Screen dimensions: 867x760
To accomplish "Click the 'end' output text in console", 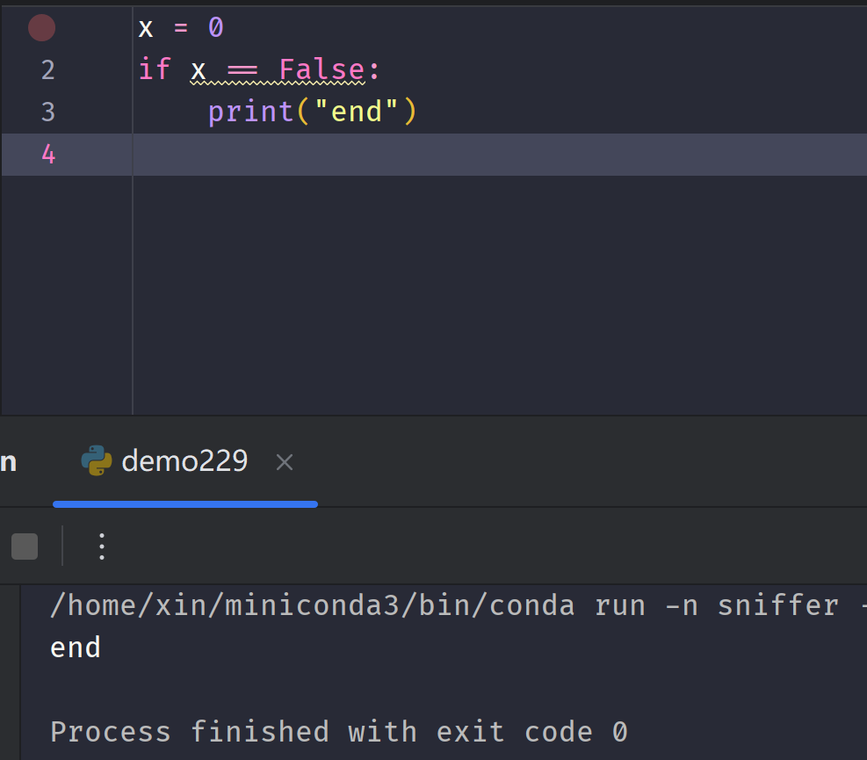I will pyautogui.click(x=74, y=648).
